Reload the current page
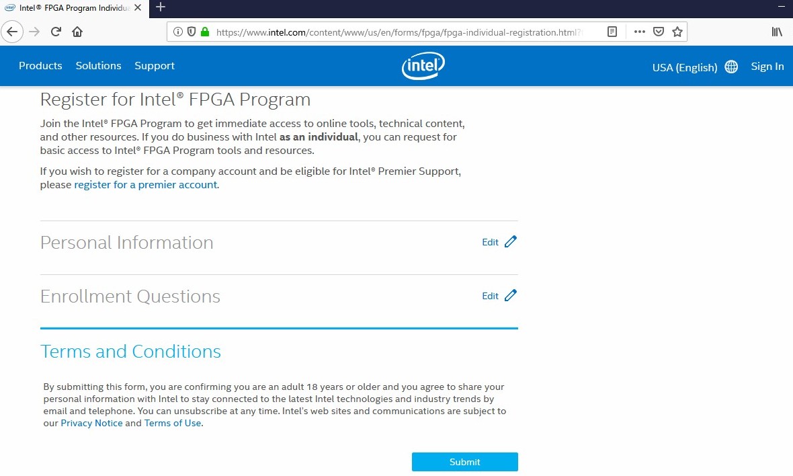This screenshot has width=793, height=476. click(56, 32)
